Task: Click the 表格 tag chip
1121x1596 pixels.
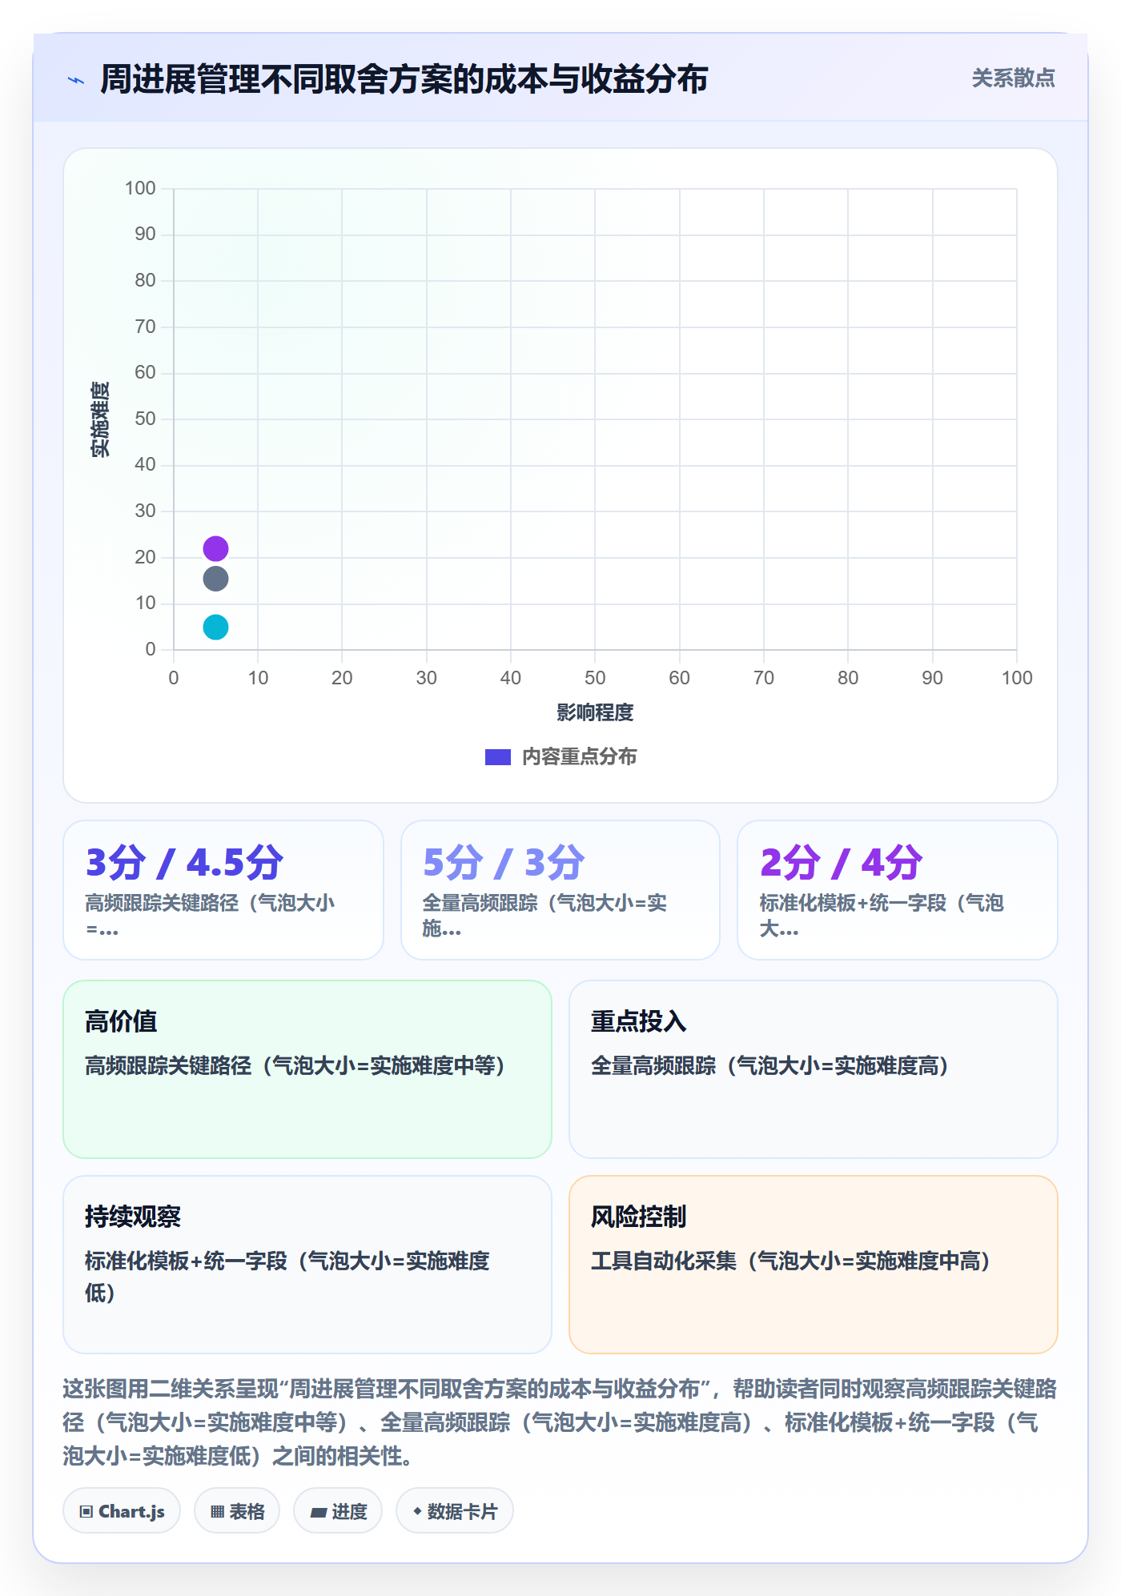Action: pyautogui.click(x=237, y=1510)
